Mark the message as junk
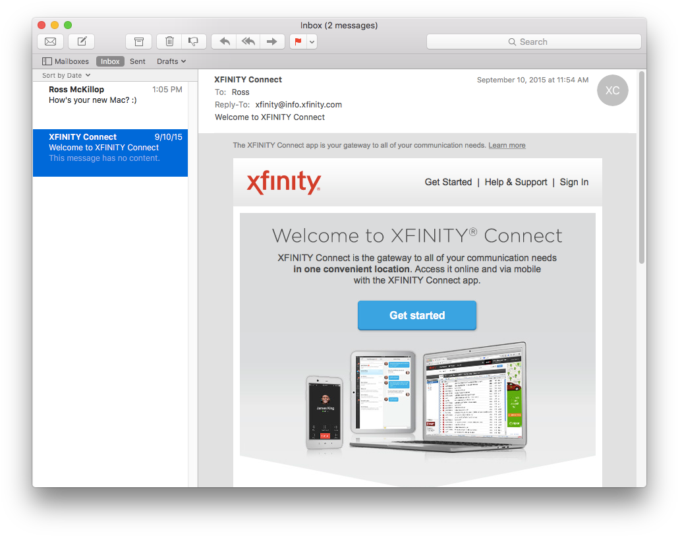678x536 pixels. click(194, 41)
